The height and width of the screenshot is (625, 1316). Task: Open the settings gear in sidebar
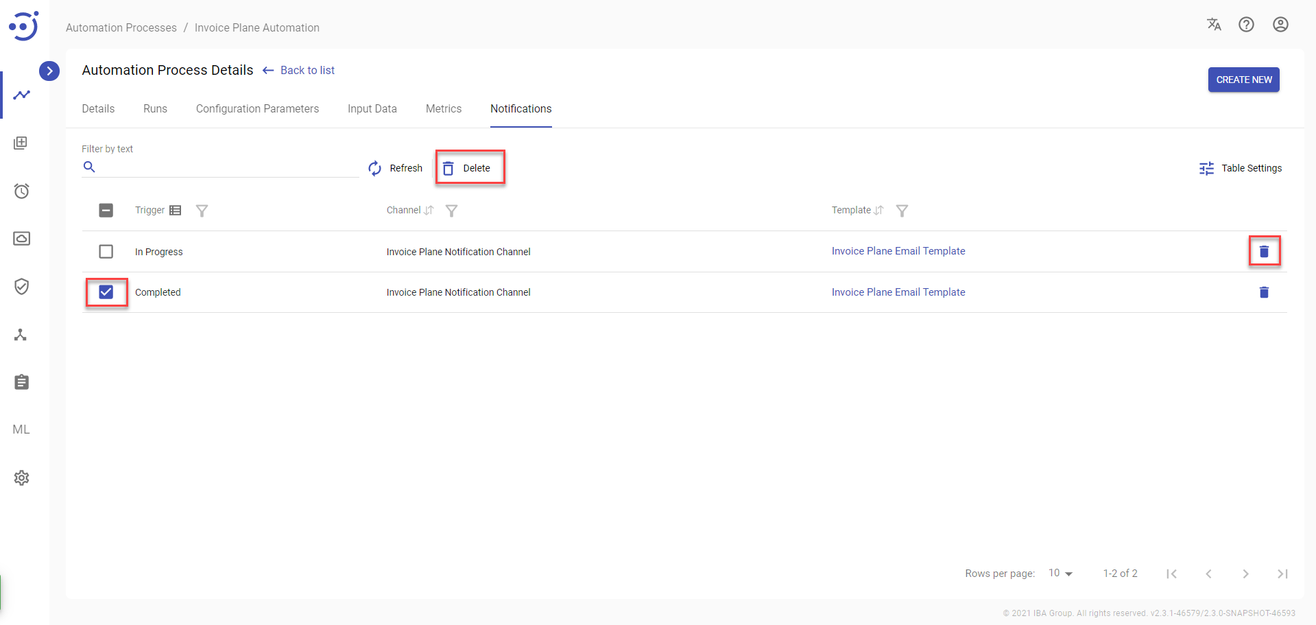point(21,477)
